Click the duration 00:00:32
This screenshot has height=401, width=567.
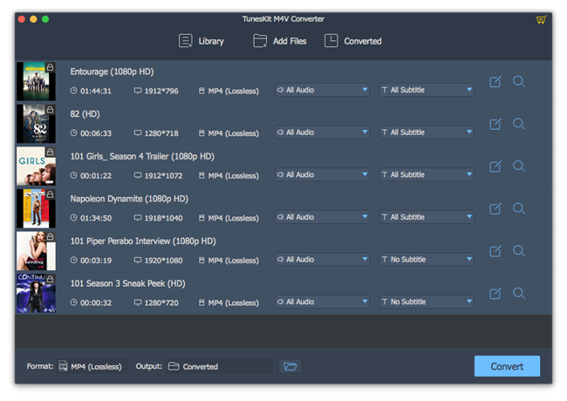(95, 302)
